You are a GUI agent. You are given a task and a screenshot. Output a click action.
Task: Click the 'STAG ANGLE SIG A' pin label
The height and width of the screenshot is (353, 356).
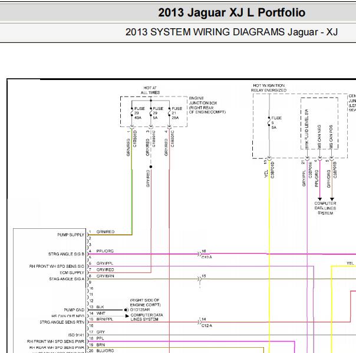[x=67, y=279]
